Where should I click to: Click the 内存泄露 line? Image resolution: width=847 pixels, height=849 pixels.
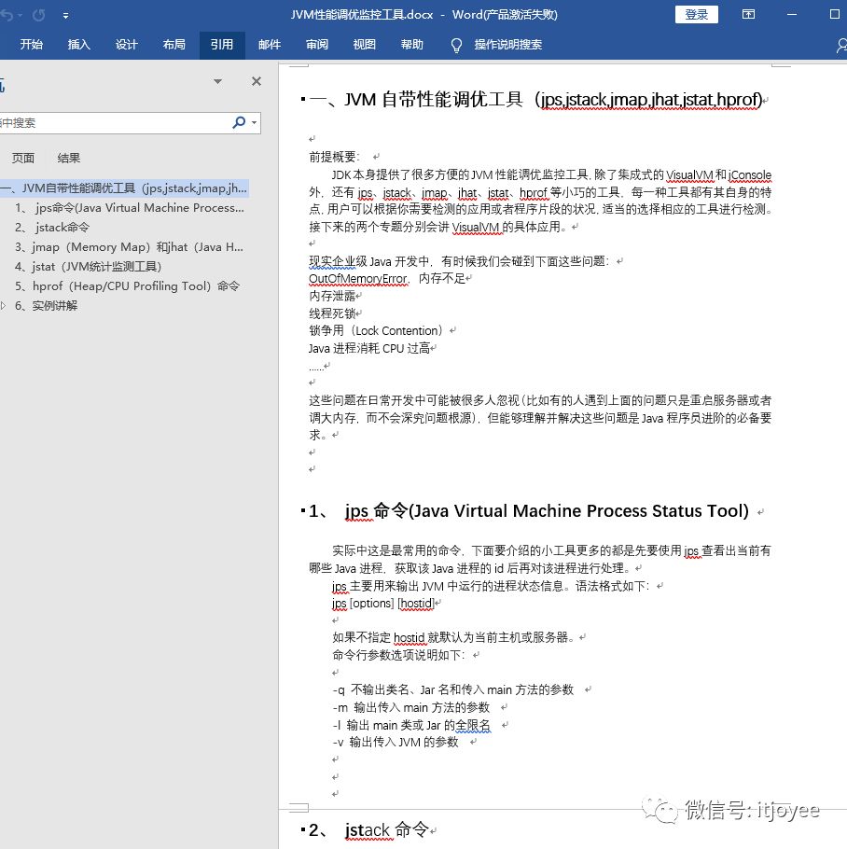(x=332, y=296)
